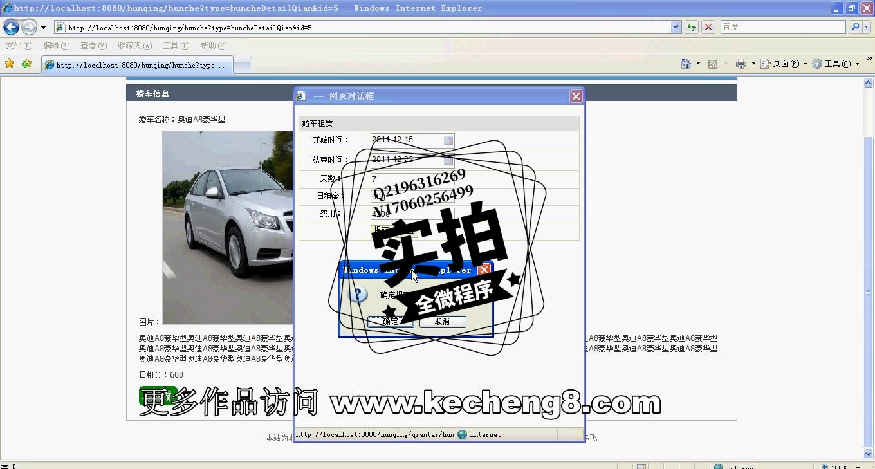Click the silver car photo
The height and width of the screenshot is (469, 875).
[x=228, y=228]
